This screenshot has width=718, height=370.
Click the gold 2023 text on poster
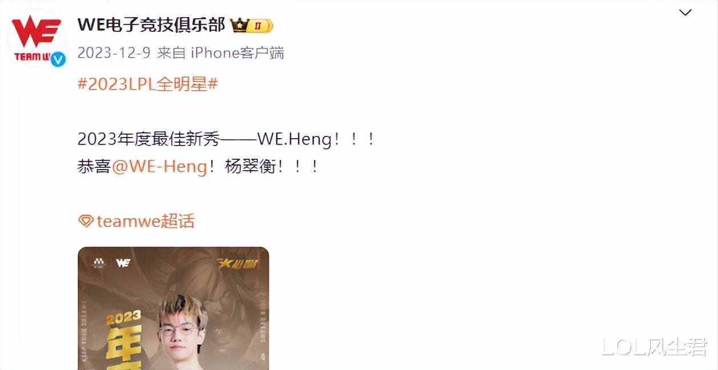click(x=124, y=317)
